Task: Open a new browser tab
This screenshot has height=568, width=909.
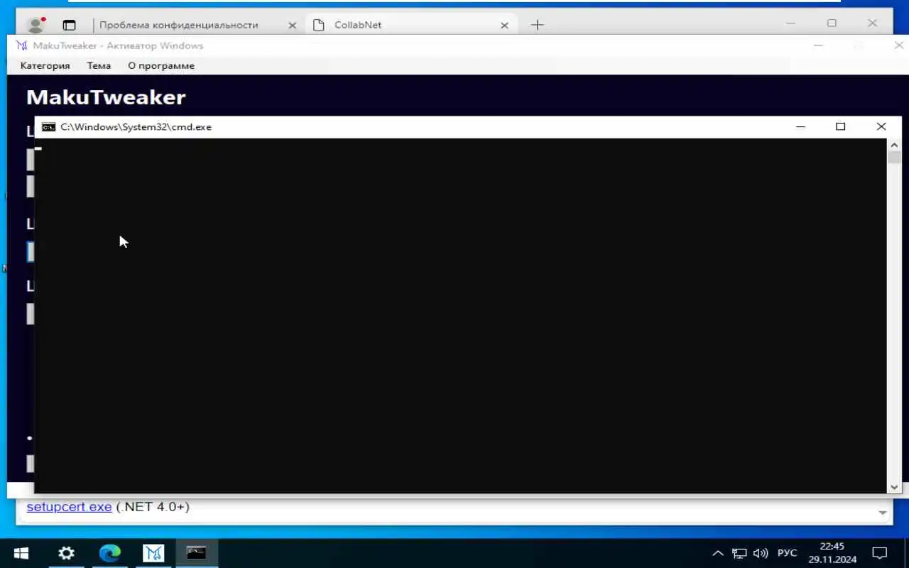Action: point(538,25)
